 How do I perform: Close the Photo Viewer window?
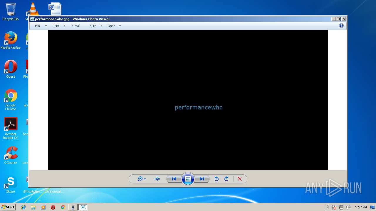pos(343,19)
